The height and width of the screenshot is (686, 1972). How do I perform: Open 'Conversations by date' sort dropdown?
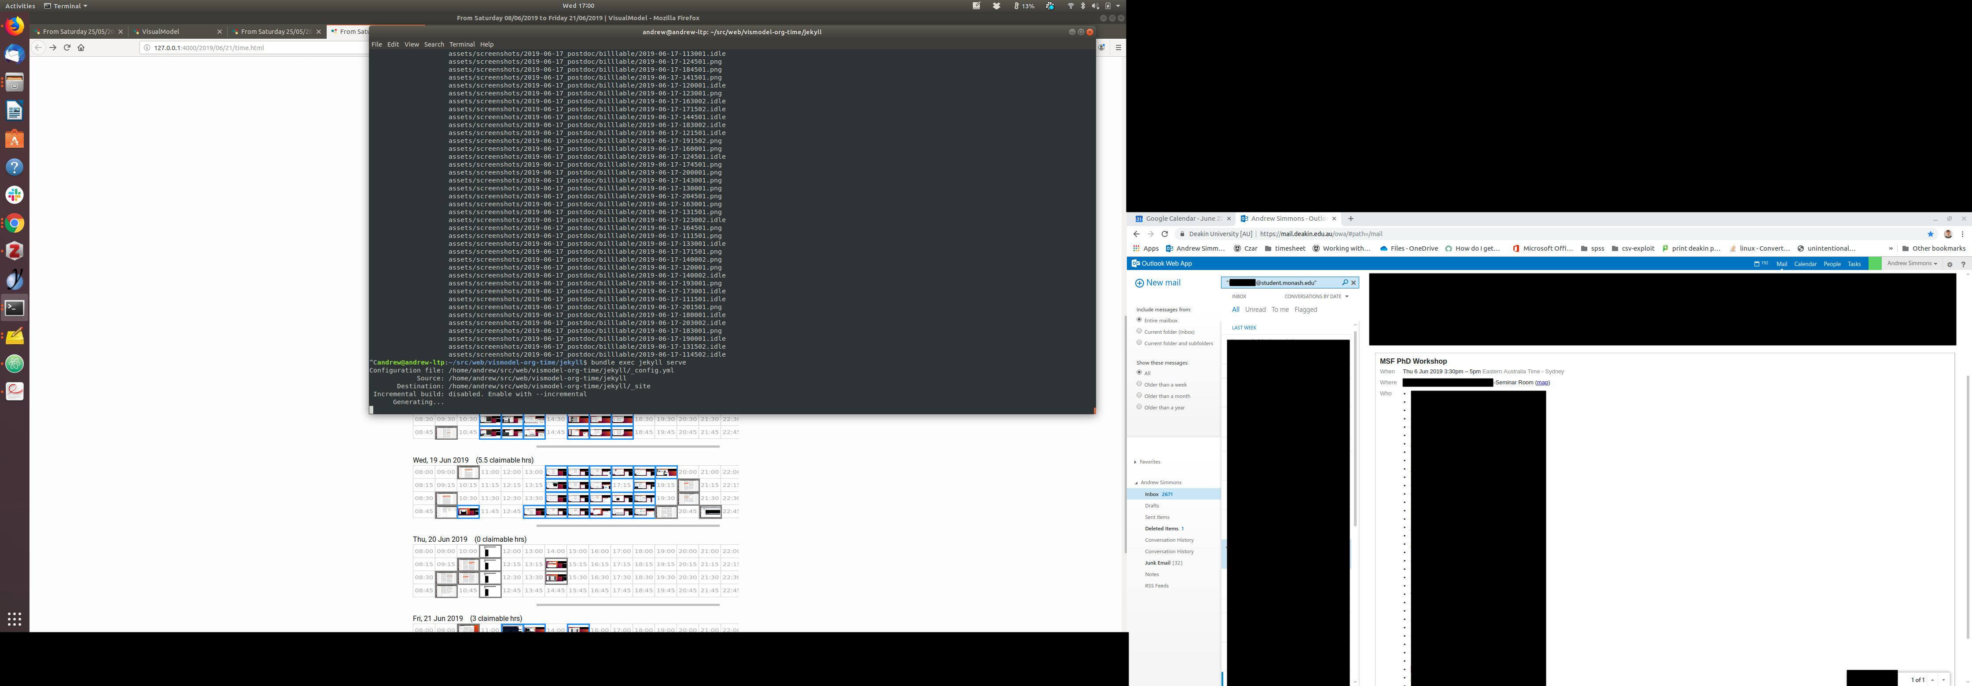[1316, 297]
